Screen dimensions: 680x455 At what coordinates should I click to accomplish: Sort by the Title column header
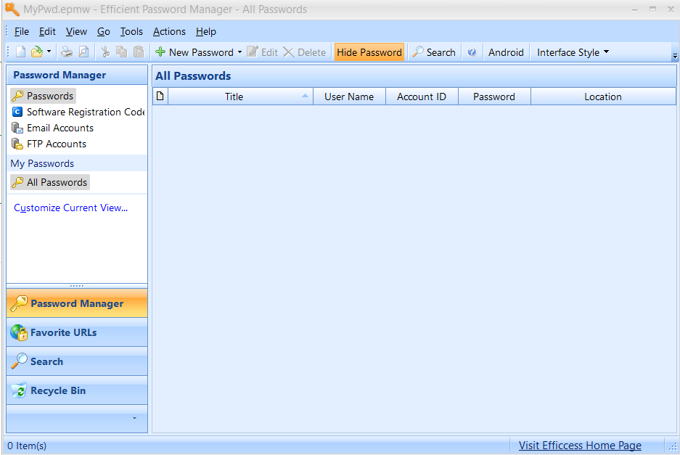point(240,97)
